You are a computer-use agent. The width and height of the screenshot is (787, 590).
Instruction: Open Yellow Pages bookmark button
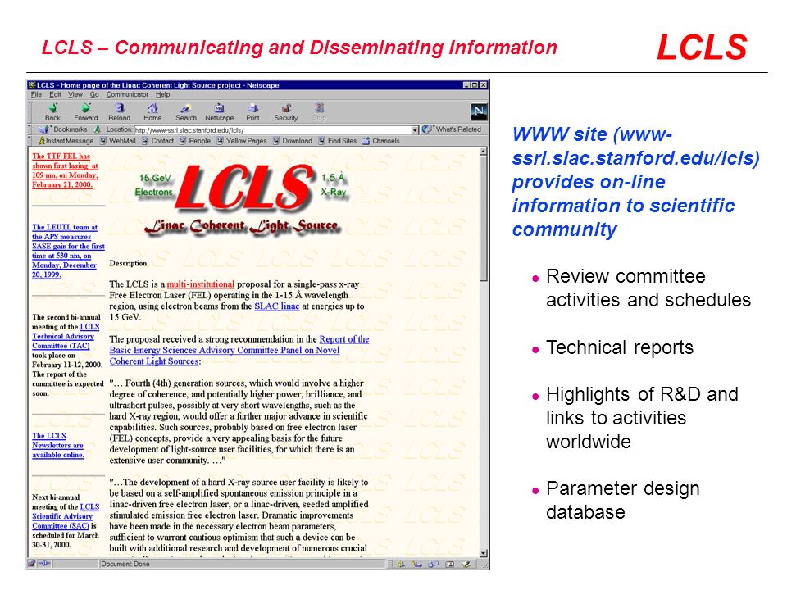241,141
